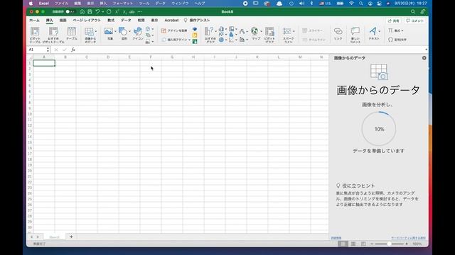Apply superscript from quick access toolbar

(117, 11)
